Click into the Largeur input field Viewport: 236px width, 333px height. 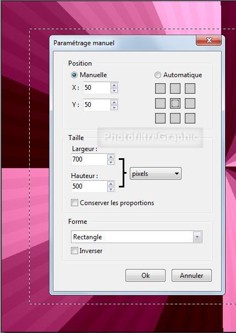point(89,159)
